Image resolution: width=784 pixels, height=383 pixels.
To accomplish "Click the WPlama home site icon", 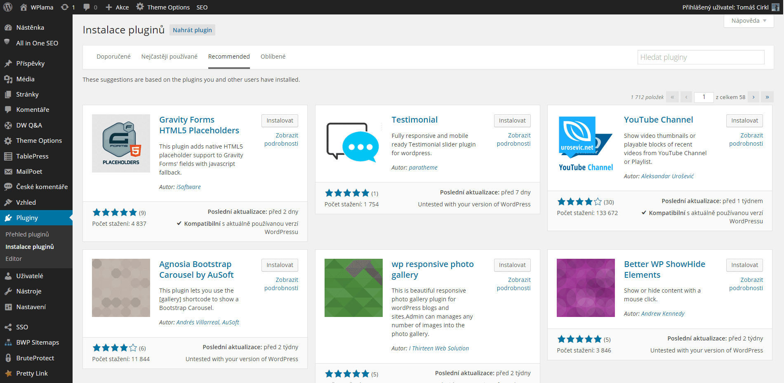I will pos(24,7).
